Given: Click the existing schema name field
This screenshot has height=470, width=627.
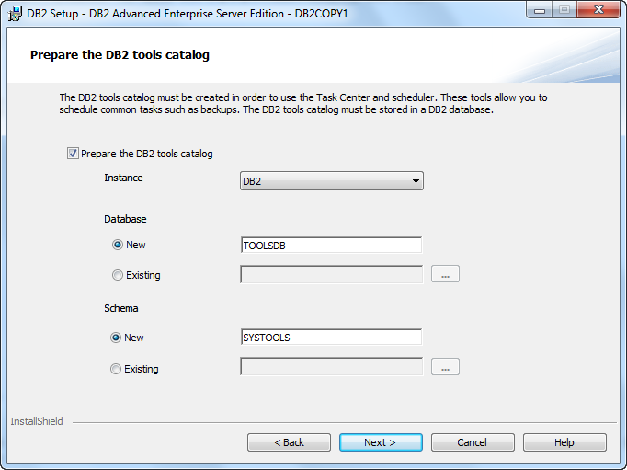Looking at the screenshot, I should [331, 366].
